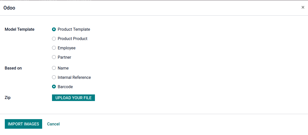Select the Employee radio circle
This screenshot has width=308, height=135.
tap(54, 48)
